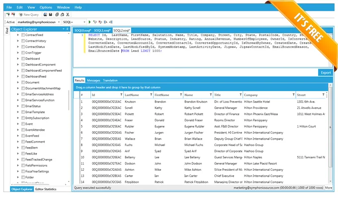
Task: Open the marketing@symphonicsource connection dropdown
Action: click(x=39, y=22)
